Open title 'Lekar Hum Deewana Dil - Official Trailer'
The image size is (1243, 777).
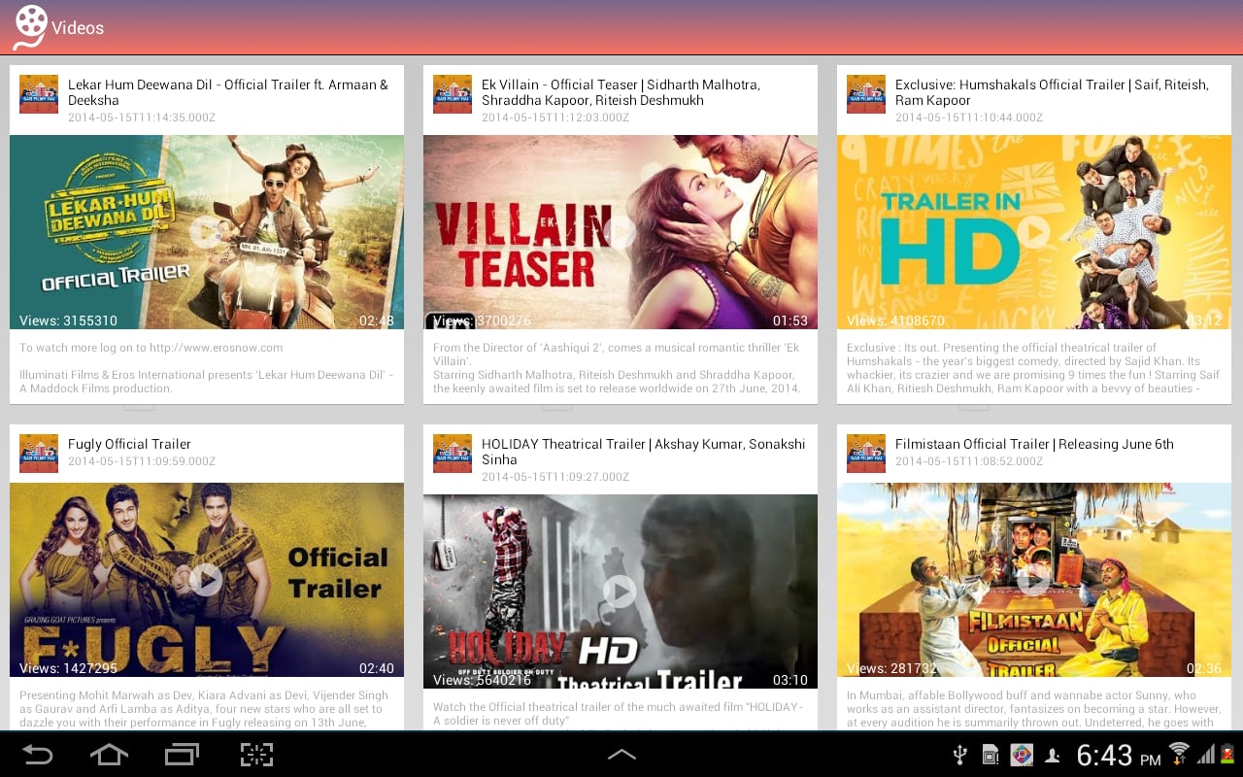[x=228, y=92]
